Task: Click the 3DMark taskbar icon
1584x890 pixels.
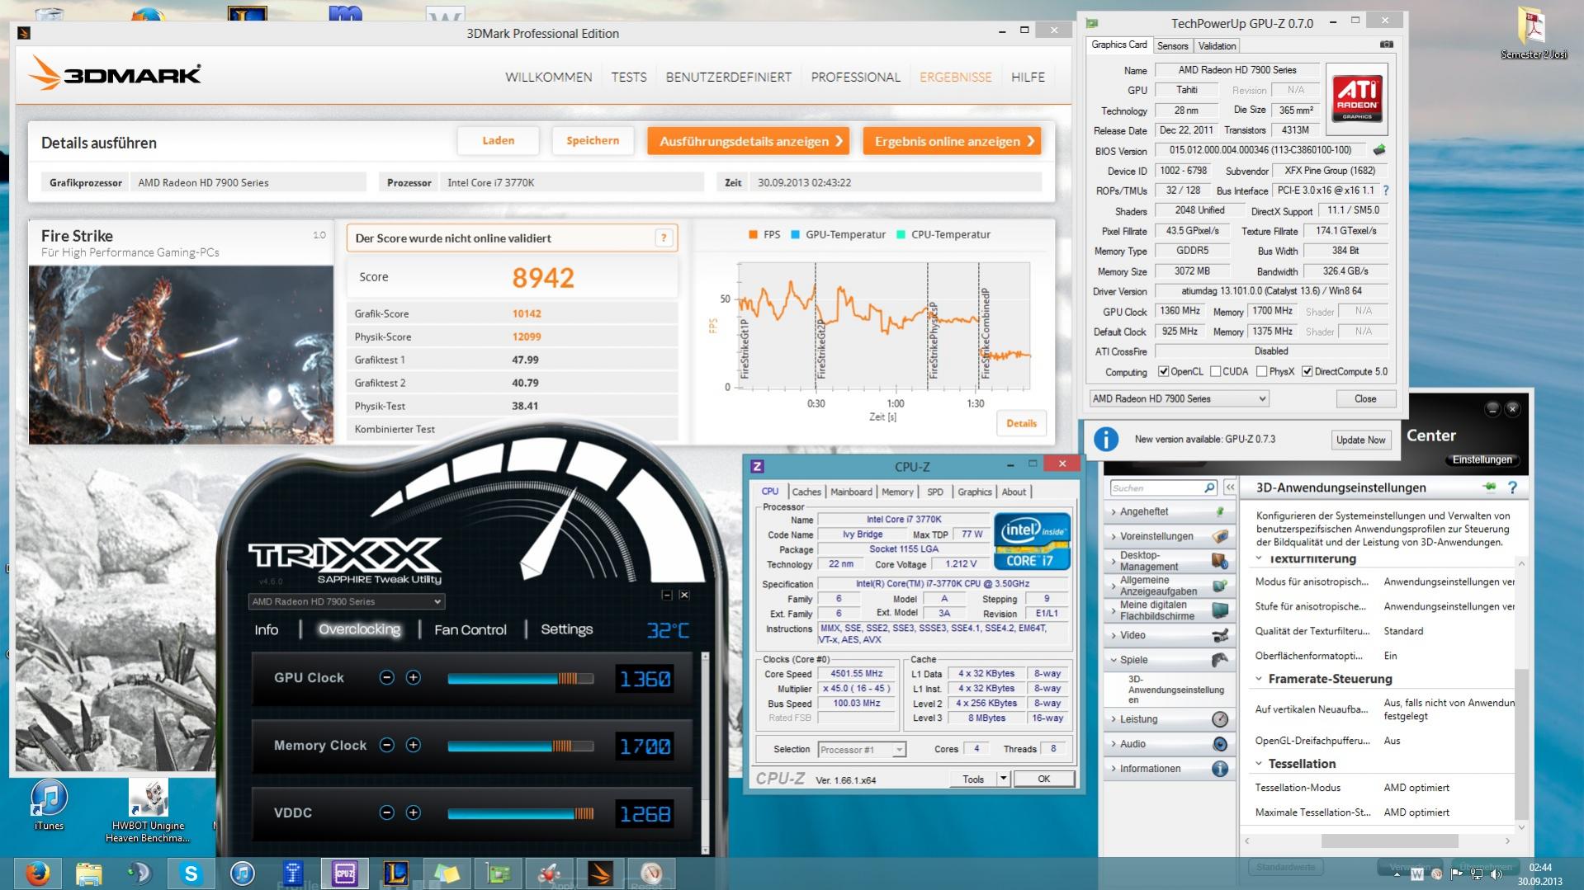Action: coord(600,873)
